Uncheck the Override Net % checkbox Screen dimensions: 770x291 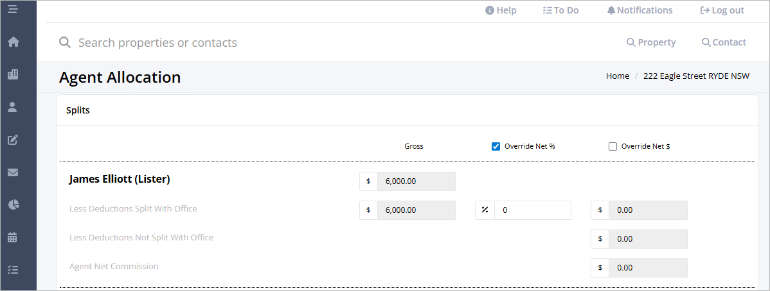click(496, 147)
